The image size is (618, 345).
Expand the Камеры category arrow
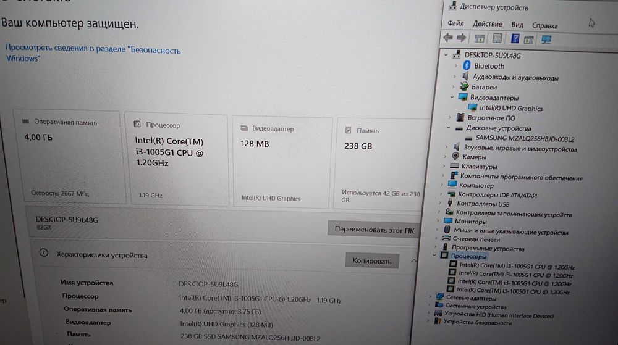[446, 156]
